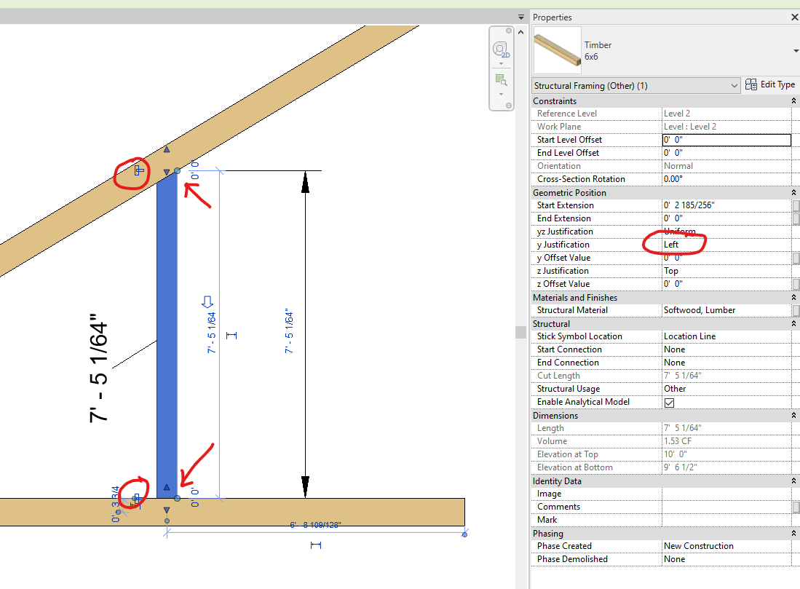Click the Timber 6x6 preview thumbnail
The width and height of the screenshot is (800, 589).
(557, 50)
